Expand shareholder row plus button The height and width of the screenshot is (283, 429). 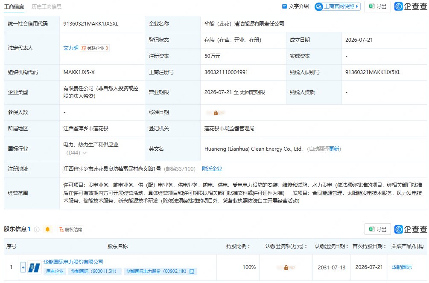(x=23, y=267)
